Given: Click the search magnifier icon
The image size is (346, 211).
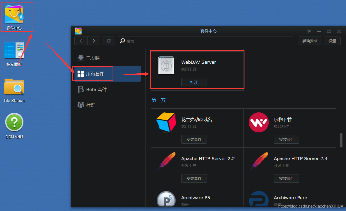Looking at the screenshot, I should (x=122, y=41).
